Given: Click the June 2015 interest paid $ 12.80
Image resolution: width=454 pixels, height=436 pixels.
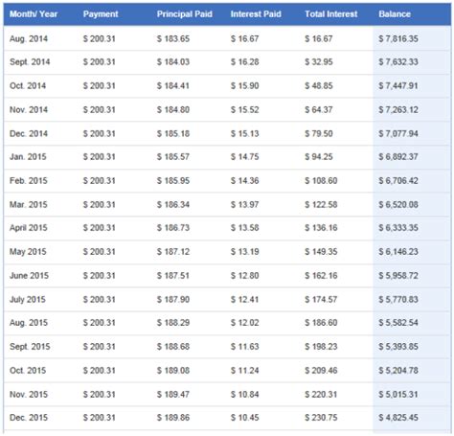Looking at the screenshot, I should pos(244,276).
